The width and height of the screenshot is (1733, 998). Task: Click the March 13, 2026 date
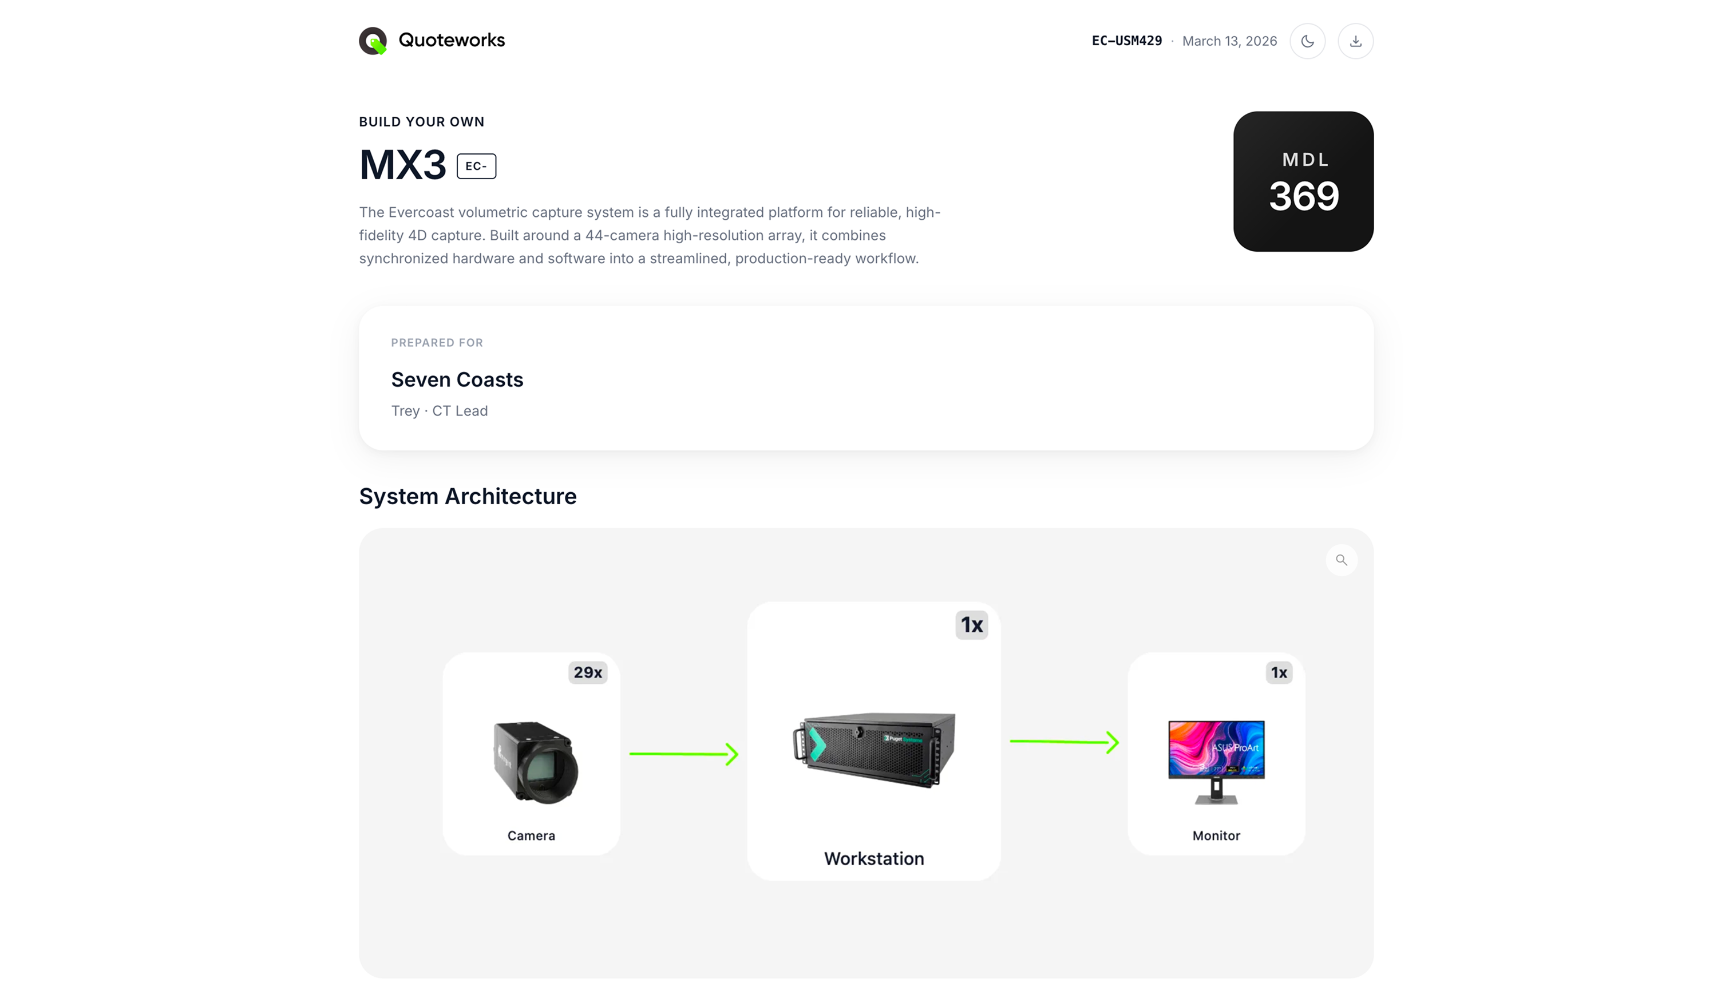1229,41
